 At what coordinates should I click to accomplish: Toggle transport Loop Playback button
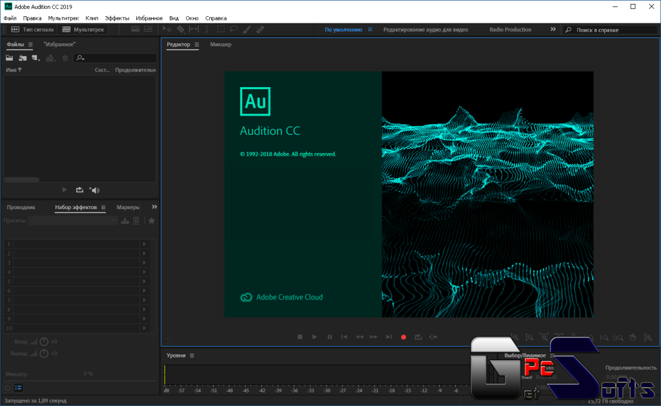(x=418, y=337)
